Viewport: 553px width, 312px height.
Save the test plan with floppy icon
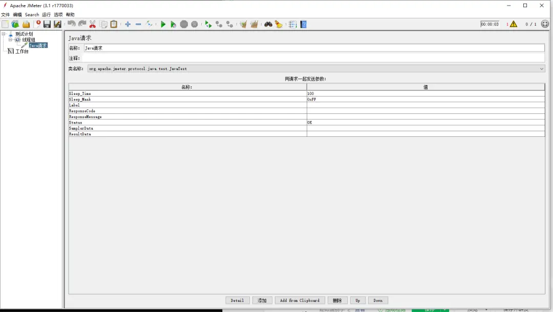(x=47, y=25)
